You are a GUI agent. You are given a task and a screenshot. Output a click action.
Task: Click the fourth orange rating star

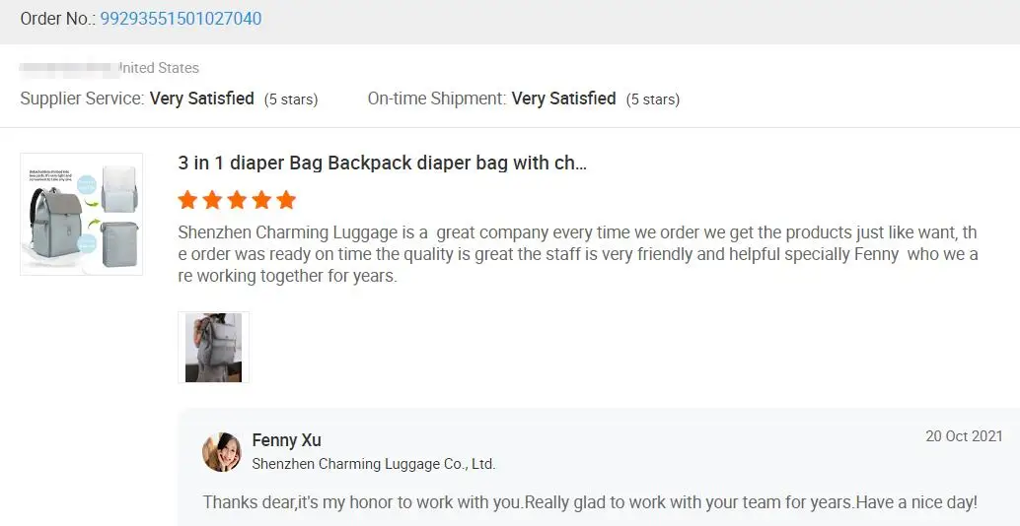coord(261,201)
